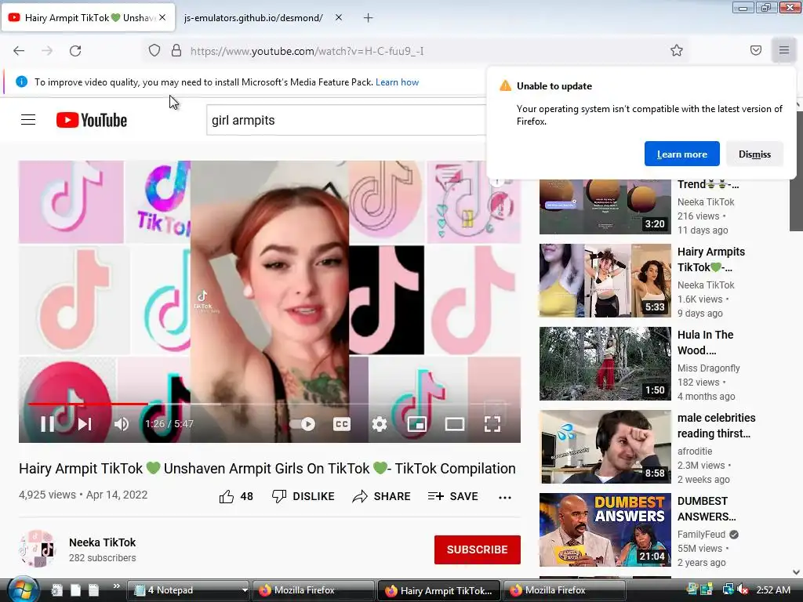Open Neeka TikTok channel avatar

click(x=37, y=549)
